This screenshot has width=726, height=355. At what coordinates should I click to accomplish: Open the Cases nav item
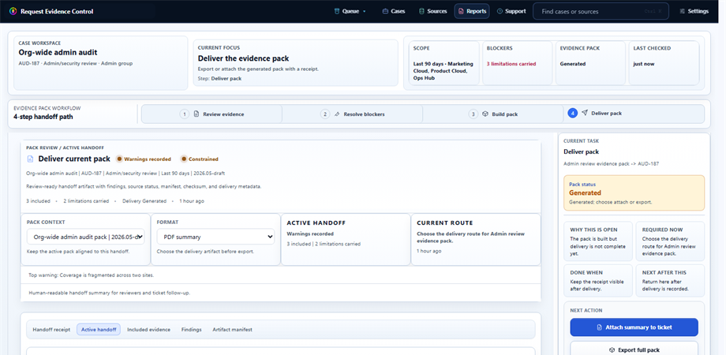click(x=394, y=11)
